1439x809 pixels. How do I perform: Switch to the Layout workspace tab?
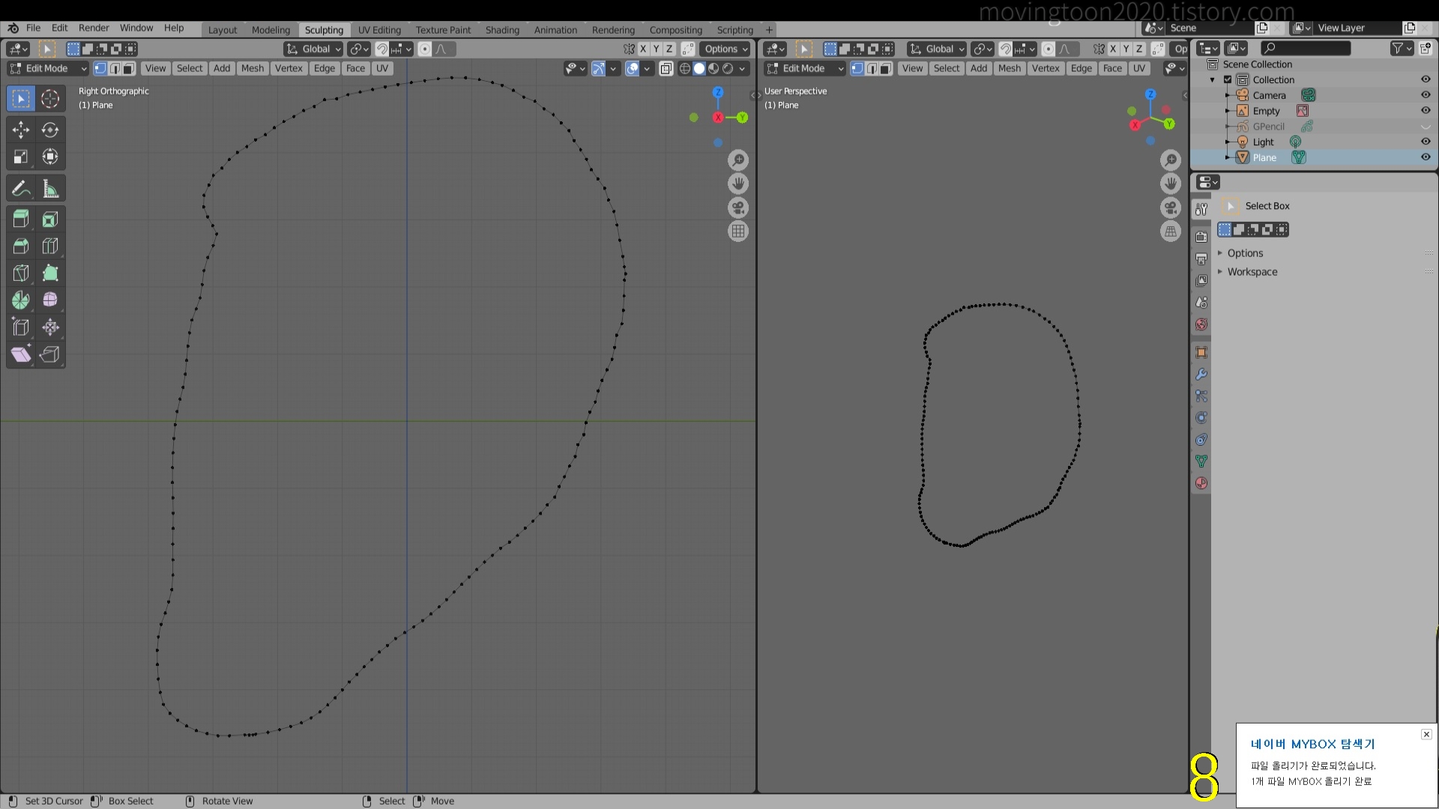[x=222, y=30]
